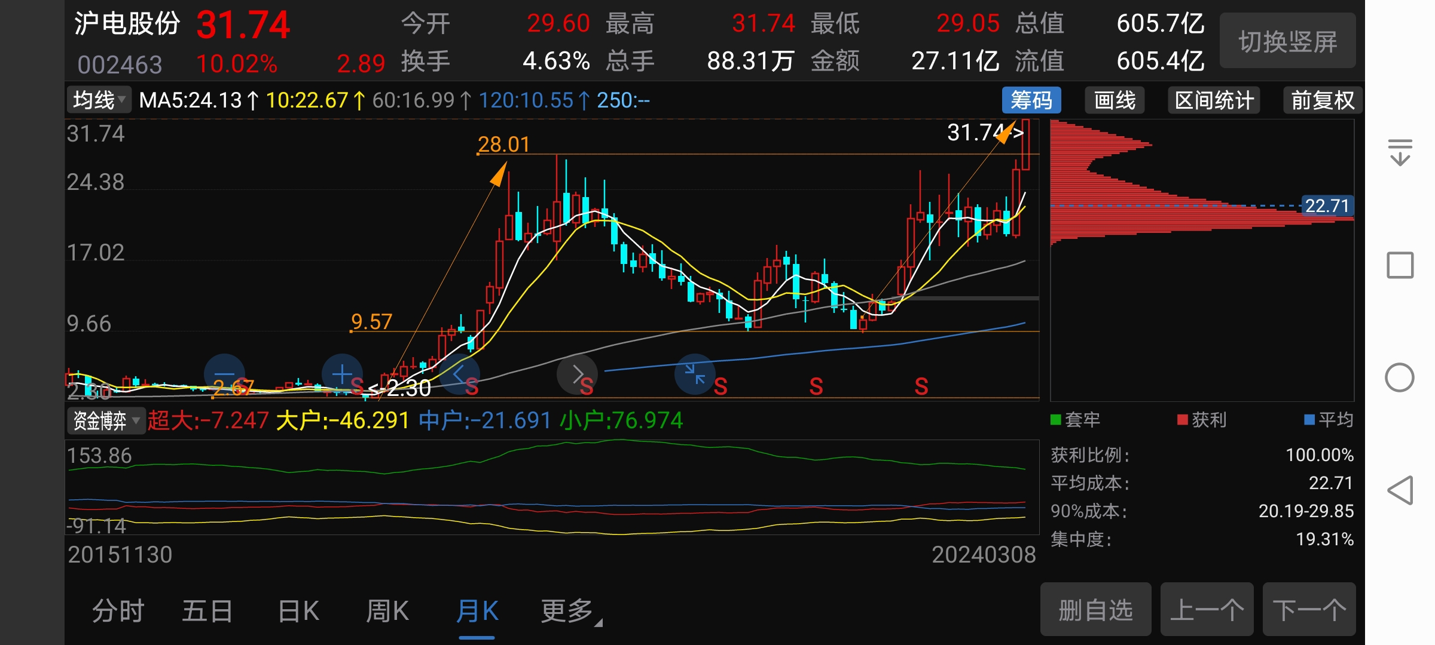
Task: Shift chart left with the left chevron circle
Action: click(459, 374)
